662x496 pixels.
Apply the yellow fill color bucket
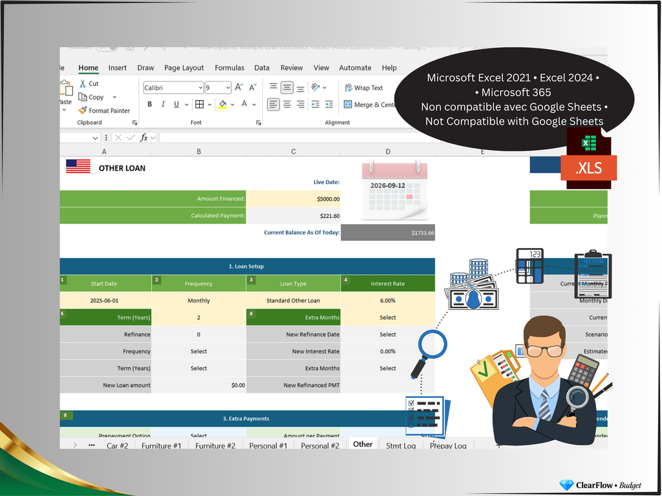(x=222, y=104)
